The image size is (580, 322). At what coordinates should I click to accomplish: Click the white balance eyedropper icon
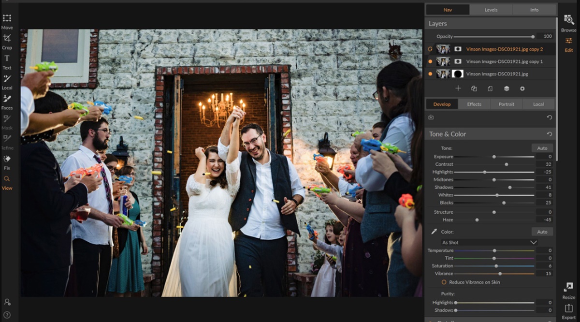click(x=434, y=232)
